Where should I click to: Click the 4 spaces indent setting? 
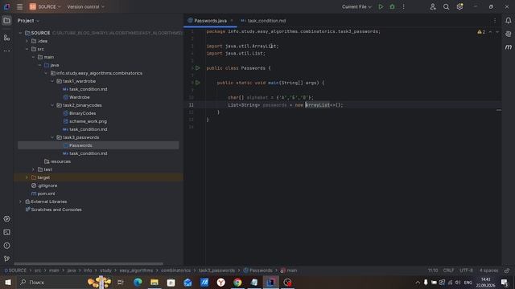coord(488,271)
